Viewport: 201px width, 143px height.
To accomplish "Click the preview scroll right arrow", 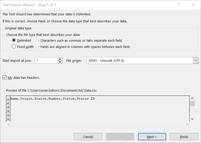I will tap(187, 124).
